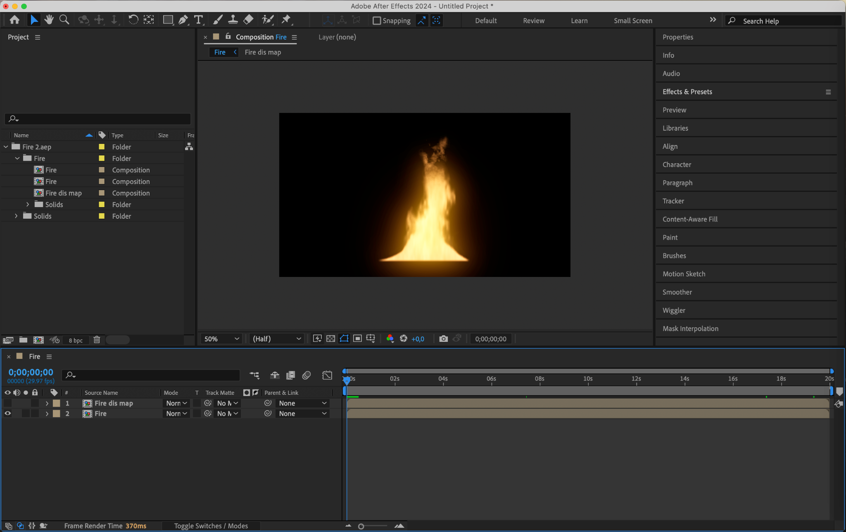Image resolution: width=846 pixels, height=532 pixels.
Task: Switch to the Review workspace
Action: coord(533,21)
